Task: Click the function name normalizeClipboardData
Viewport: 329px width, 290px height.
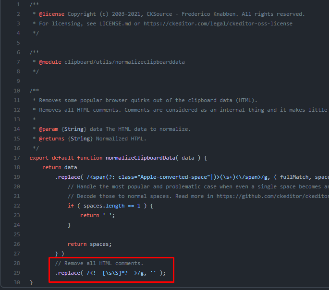Action: 140,158
